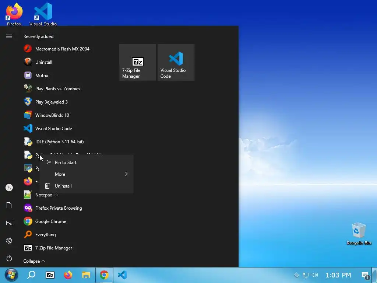Click the Start orb on the taskbar
Viewport: 377px width, 283px height.
(x=11, y=275)
